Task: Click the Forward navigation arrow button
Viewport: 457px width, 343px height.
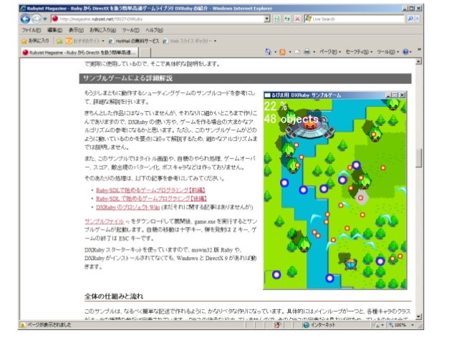Action: coord(36,19)
